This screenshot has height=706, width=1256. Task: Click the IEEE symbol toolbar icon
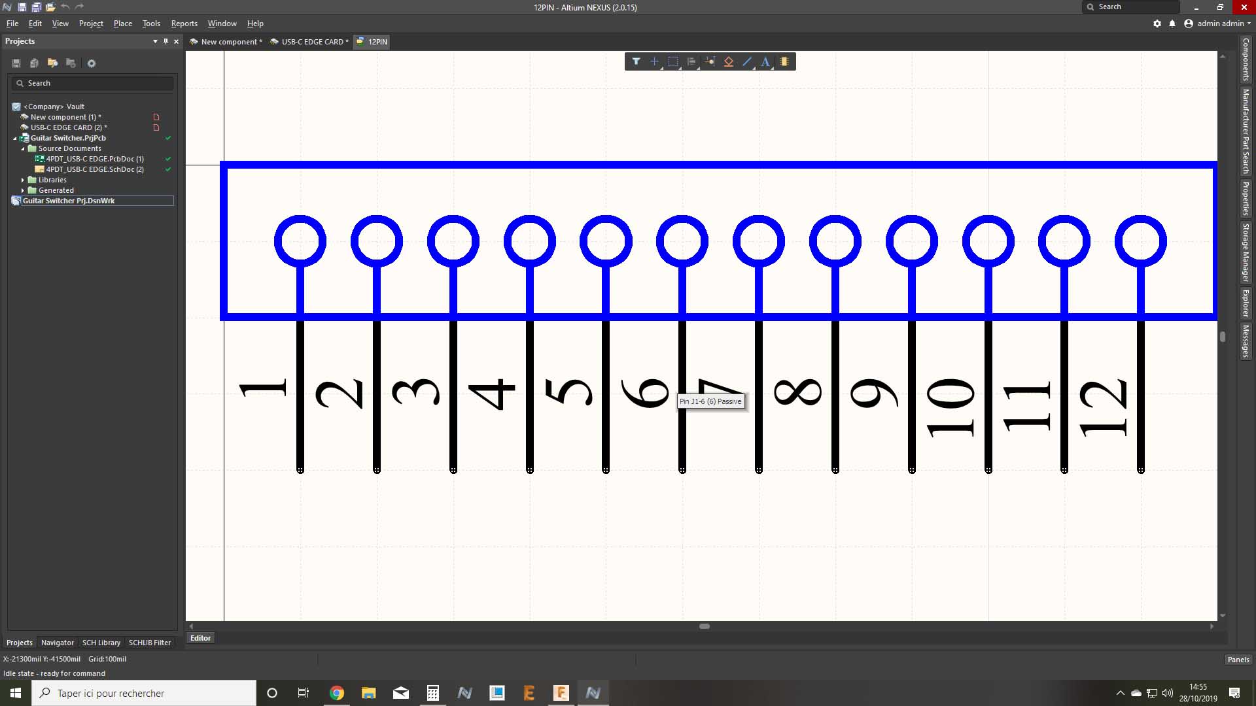coord(729,61)
